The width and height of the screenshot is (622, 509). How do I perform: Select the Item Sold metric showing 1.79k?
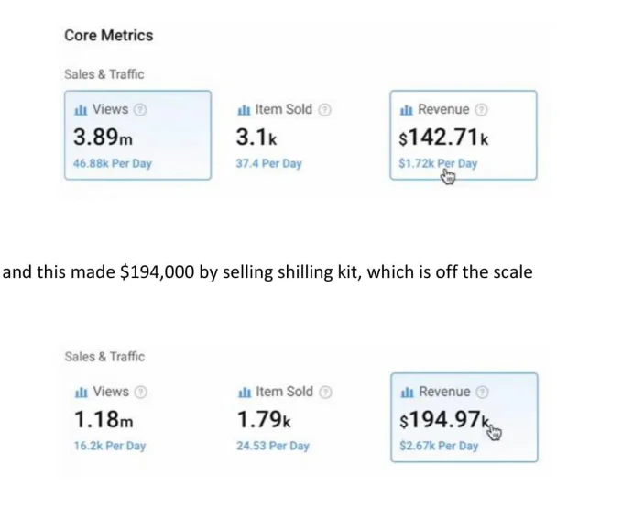pyautogui.click(x=300, y=417)
